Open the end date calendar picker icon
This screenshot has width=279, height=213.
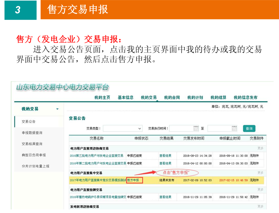tap(234, 128)
